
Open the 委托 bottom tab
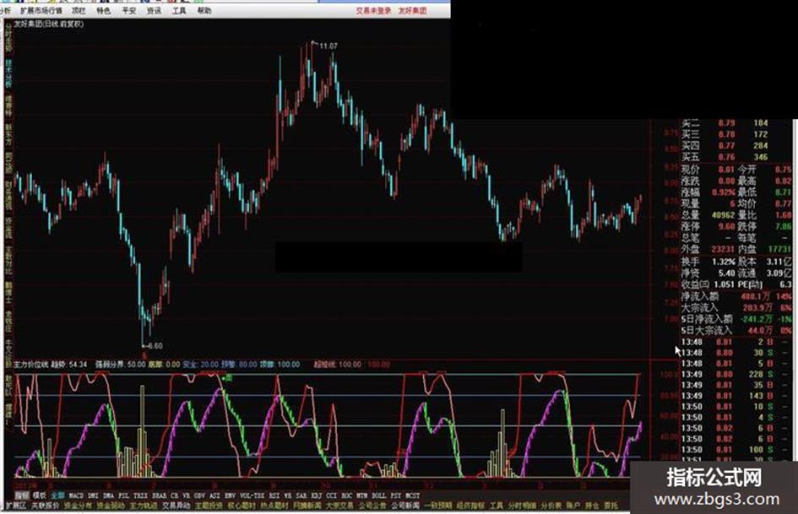pos(611,506)
